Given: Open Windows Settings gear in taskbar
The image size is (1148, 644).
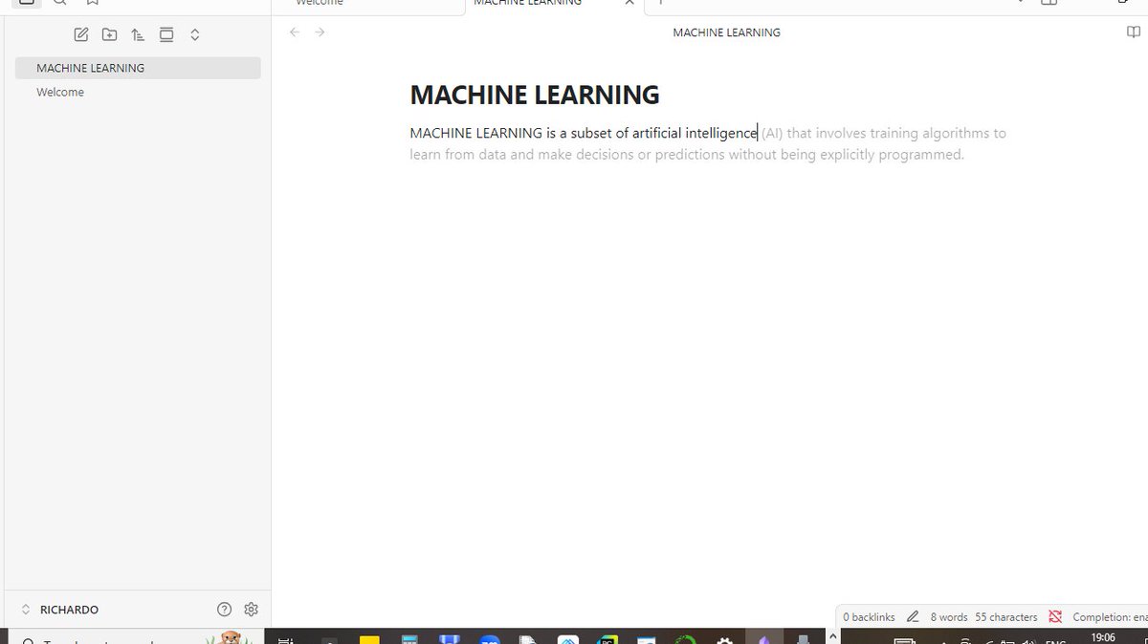Looking at the screenshot, I should coord(724,639).
